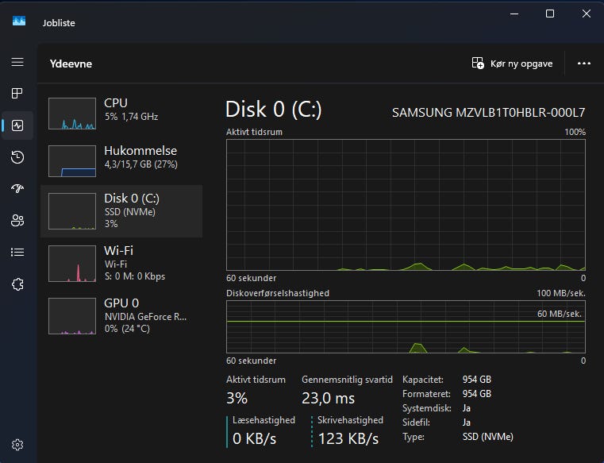Select the Hukommelse performance item
Viewport: 604px width, 463px height.
point(121,161)
